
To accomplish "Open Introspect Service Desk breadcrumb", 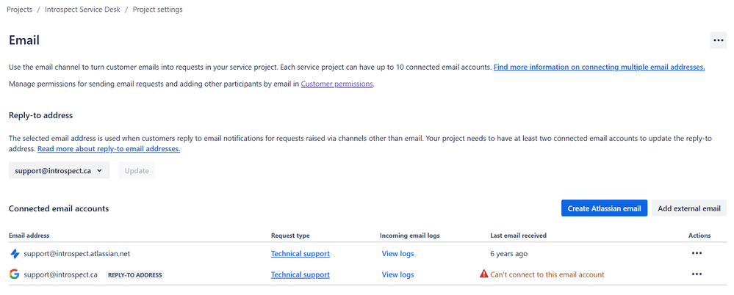I will tap(82, 10).
